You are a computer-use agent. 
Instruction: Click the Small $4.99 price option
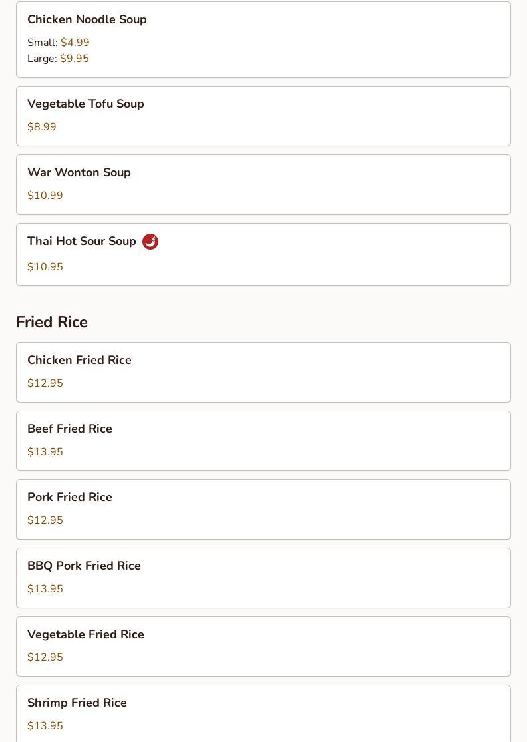point(59,43)
